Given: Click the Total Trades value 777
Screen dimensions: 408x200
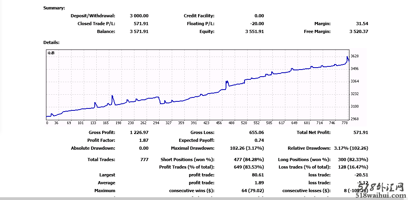Looking at the screenshot, I should 144,160.
